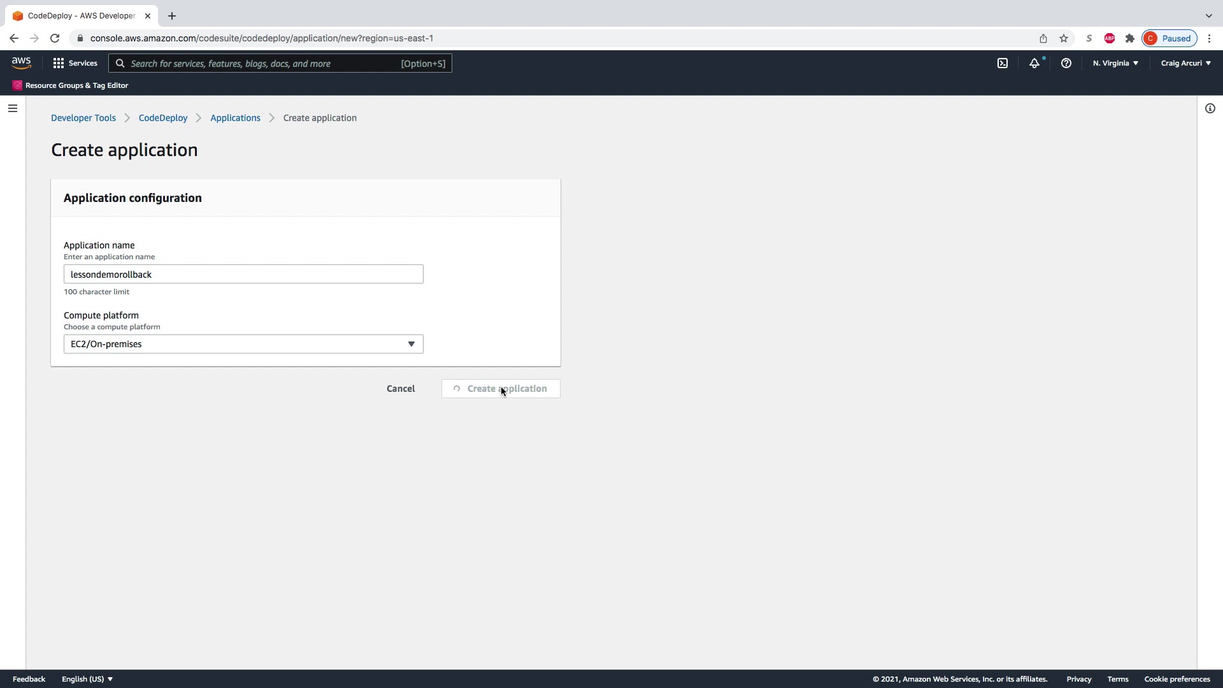This screenshot has width=1223, height=688.
Task: Open English (US) language selector
Action: 87,679
